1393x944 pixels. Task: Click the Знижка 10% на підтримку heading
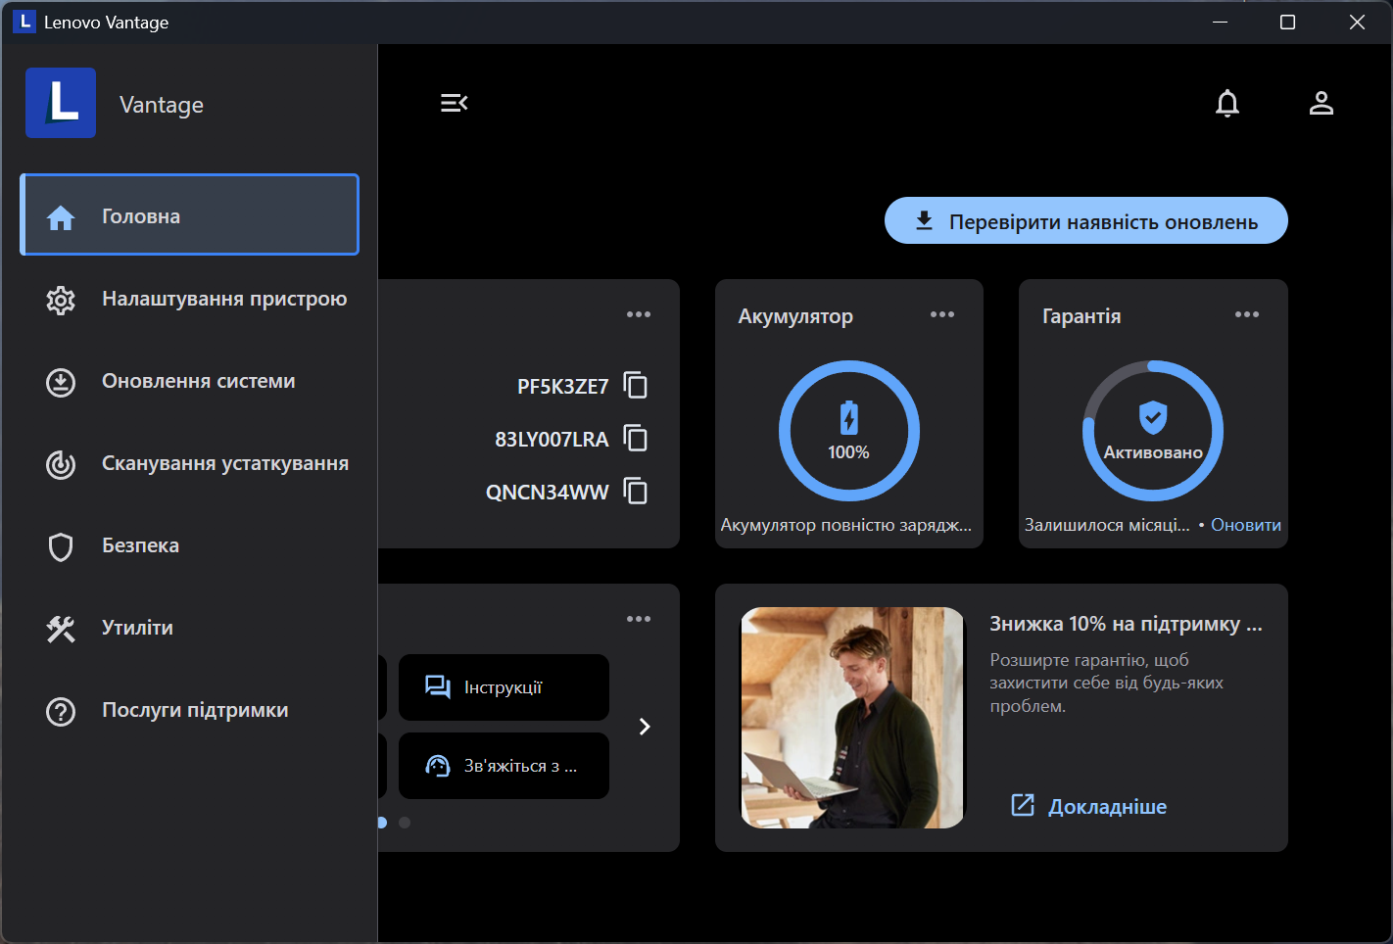(1127, 624)
